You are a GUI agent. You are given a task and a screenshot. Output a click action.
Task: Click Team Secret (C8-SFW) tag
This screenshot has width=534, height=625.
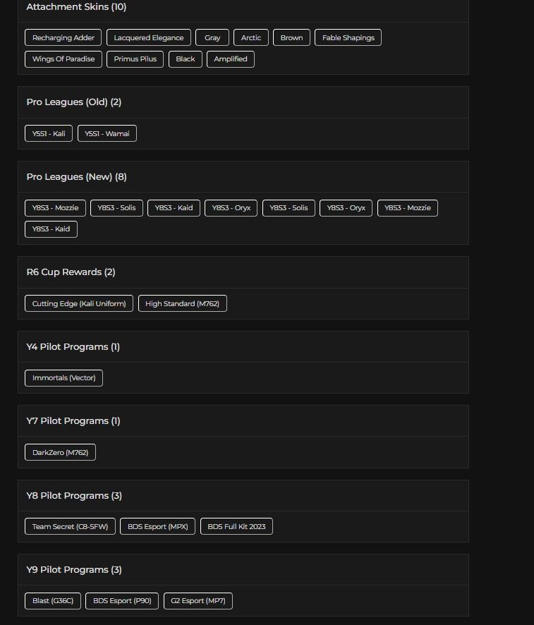pos(70,526)
